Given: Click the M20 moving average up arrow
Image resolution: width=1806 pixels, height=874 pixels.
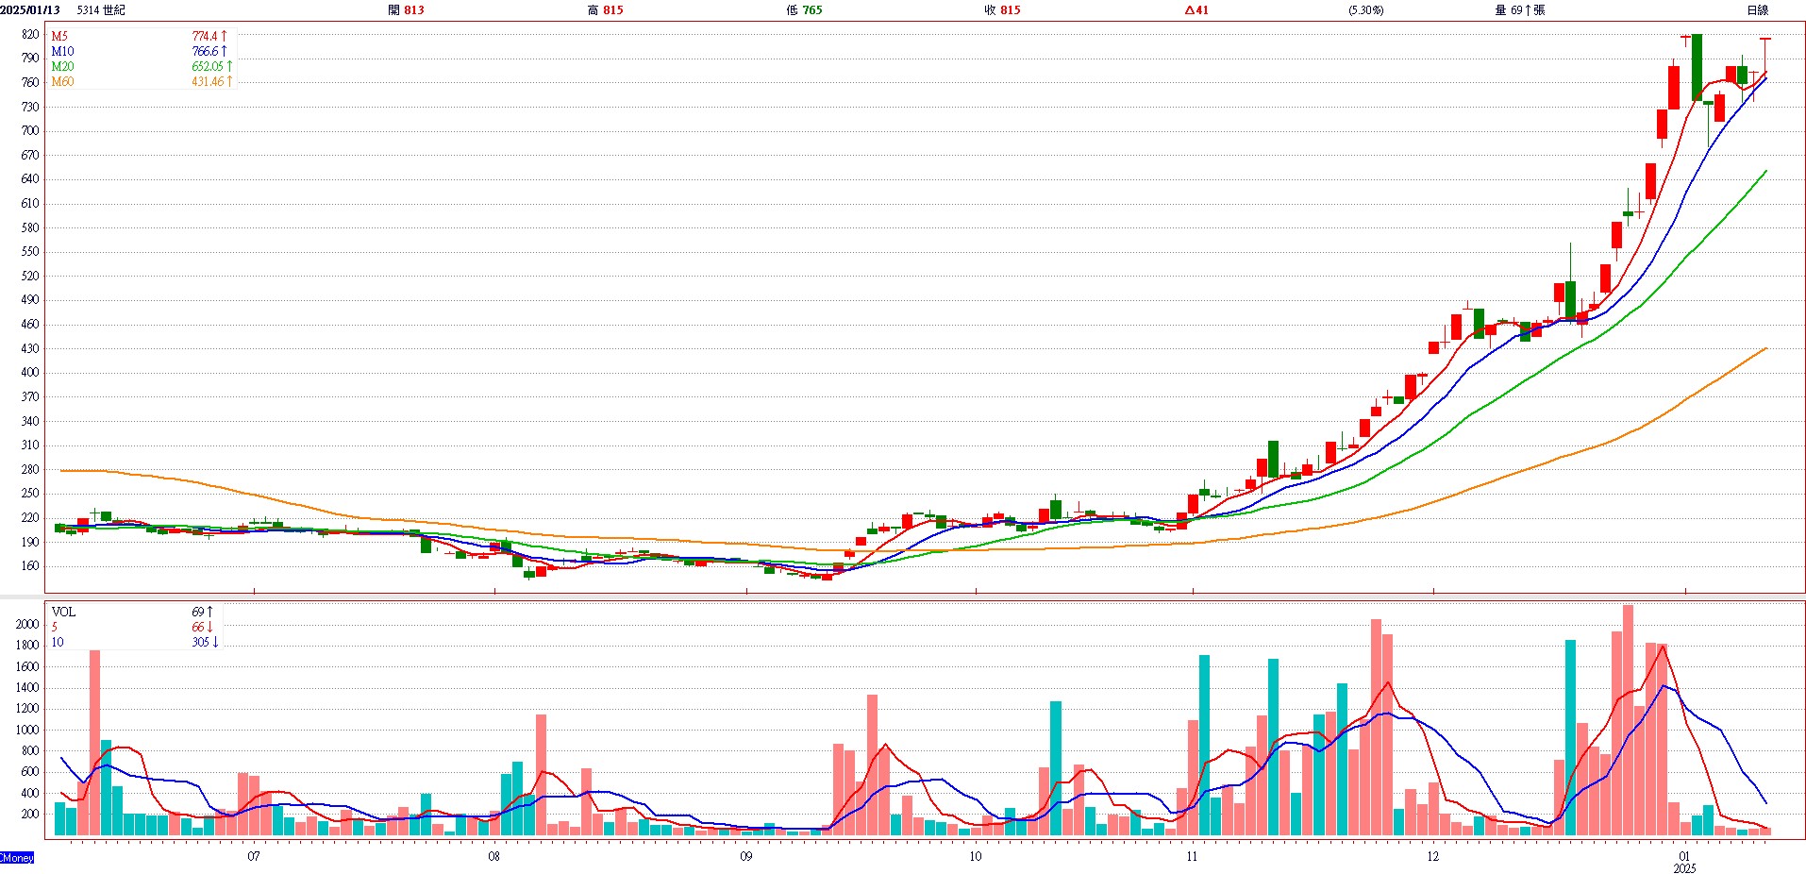Looking at the screenshot, I should click(229, 66).
